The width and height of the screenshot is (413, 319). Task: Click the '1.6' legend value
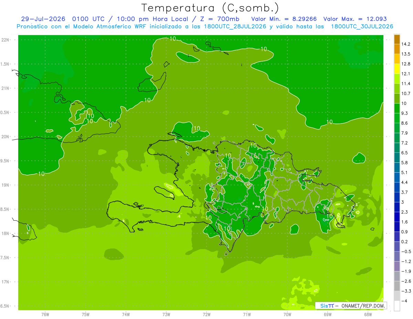(405, 222)
